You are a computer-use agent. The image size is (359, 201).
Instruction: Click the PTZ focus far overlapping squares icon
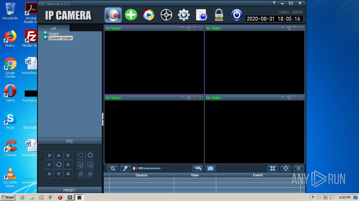[x=90, y=174]
